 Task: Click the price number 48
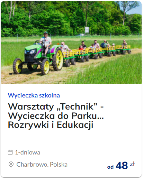(x=122, y=166)
